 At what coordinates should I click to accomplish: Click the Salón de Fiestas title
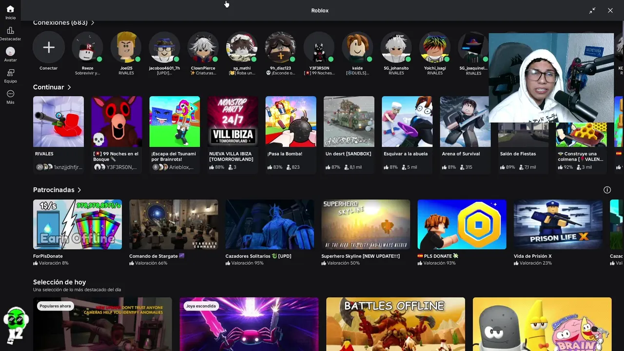pos(518,154)
